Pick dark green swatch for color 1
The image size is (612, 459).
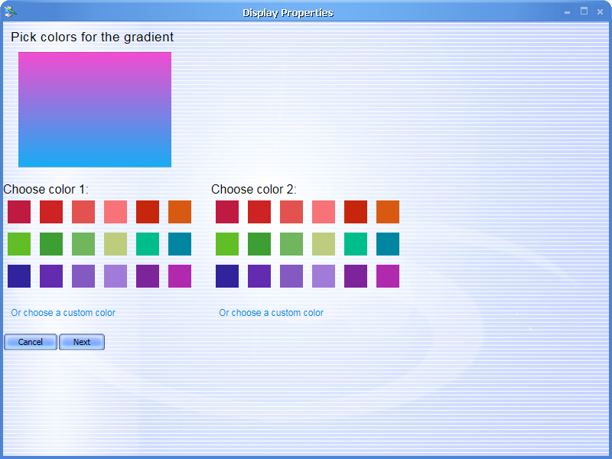pyautogui.click(x=51, y=244)
